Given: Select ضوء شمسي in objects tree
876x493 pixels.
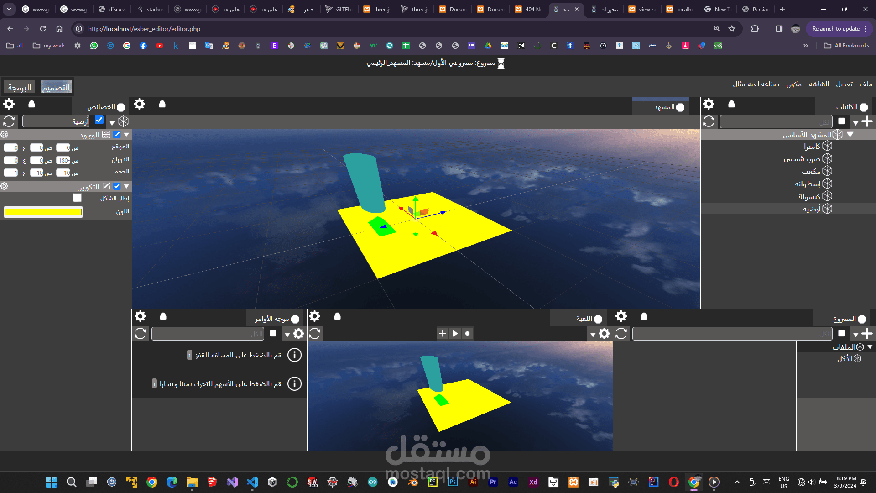Looking at the screenshot, I should [802, 159].
